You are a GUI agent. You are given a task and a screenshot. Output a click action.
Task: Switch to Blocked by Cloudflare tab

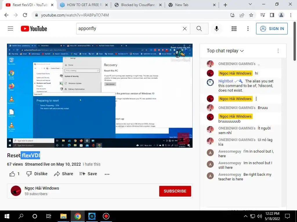138,5
